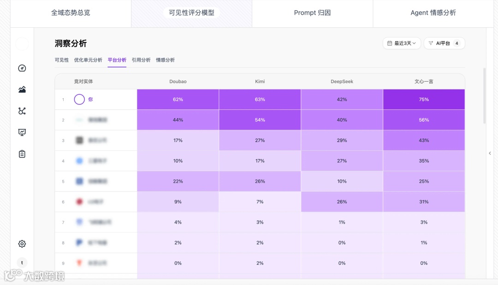Screen dimensions: 498x285
Task: Select the presentation chart sidebar icon
Action: tap(22, 132)
